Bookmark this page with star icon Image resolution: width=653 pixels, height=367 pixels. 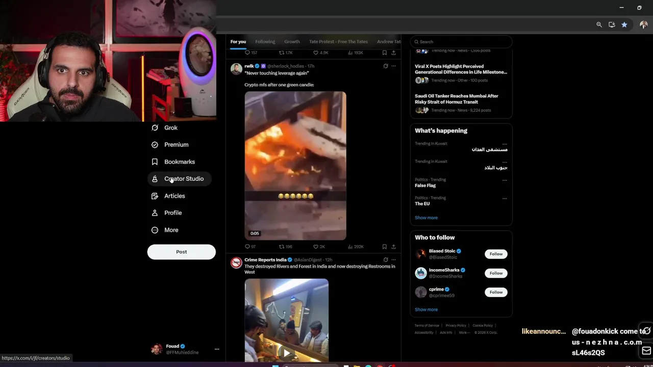pos(624,24)
